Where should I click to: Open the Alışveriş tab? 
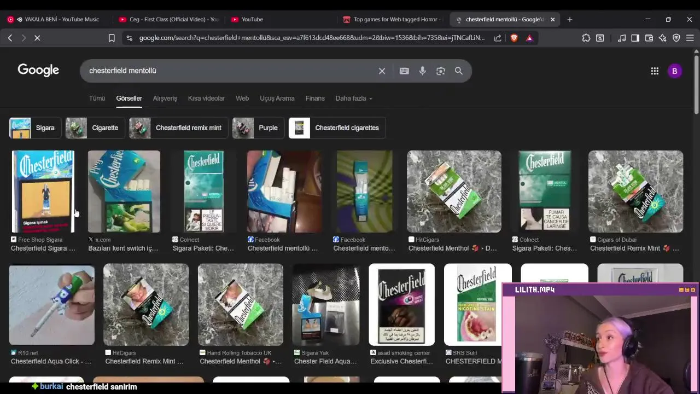coord(165,99)
